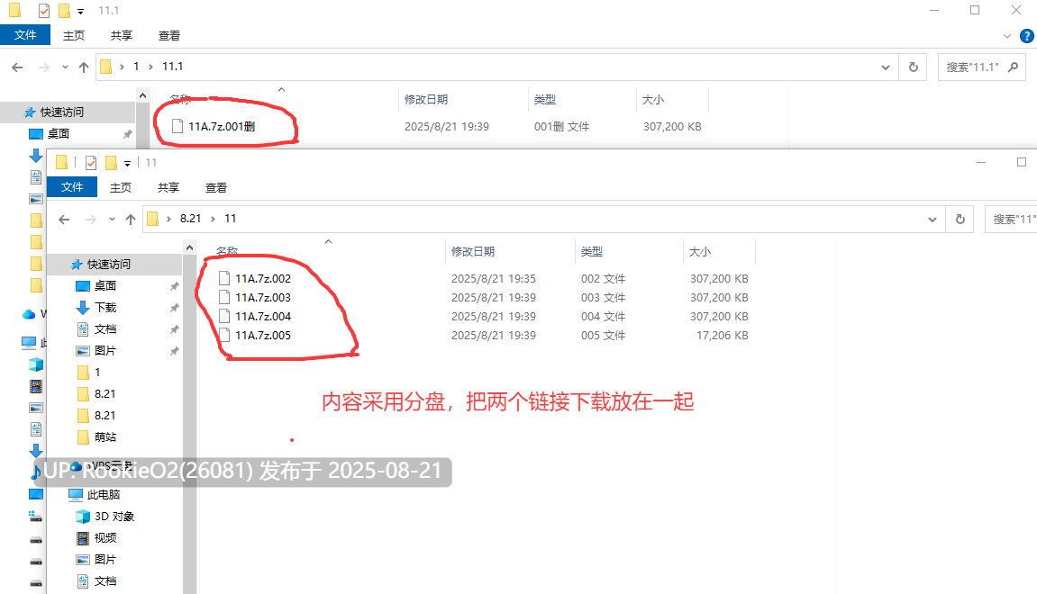Click search magnifier in the 11.1 search box
The image size is (1037, 594).
(x=1013, y=67)
